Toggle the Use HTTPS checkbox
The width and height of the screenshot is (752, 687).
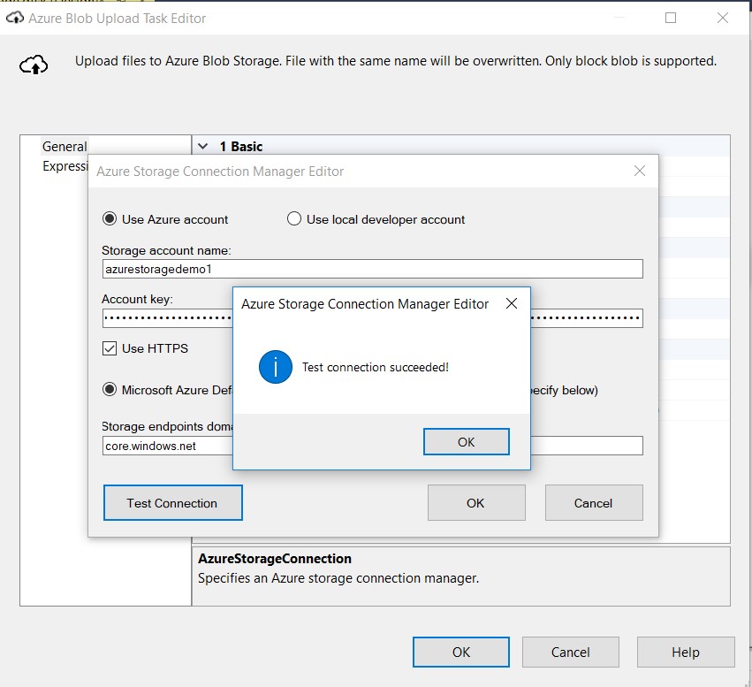pos(110,348)
